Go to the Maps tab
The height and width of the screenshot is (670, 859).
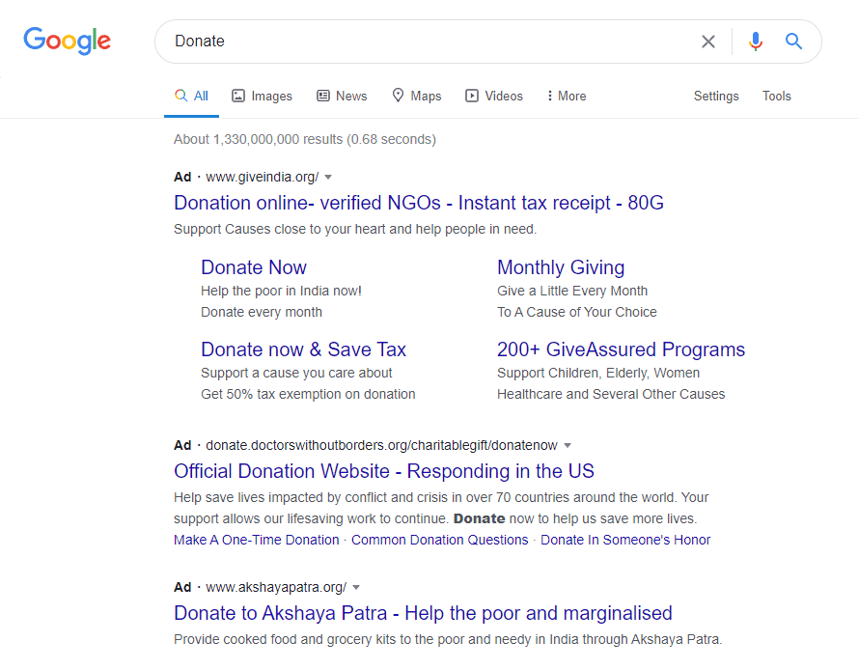417,96
